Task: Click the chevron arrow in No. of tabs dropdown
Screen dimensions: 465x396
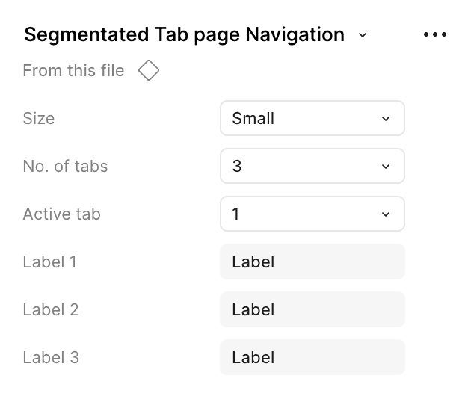Action: (x=386, y=167)
